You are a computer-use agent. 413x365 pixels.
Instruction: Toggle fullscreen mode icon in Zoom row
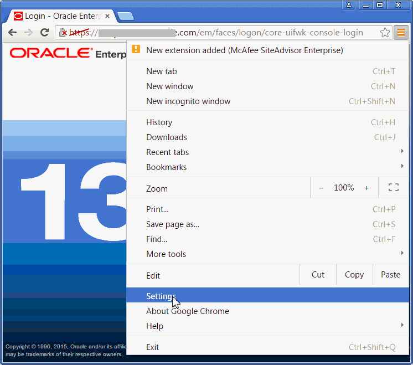point(394,187)
